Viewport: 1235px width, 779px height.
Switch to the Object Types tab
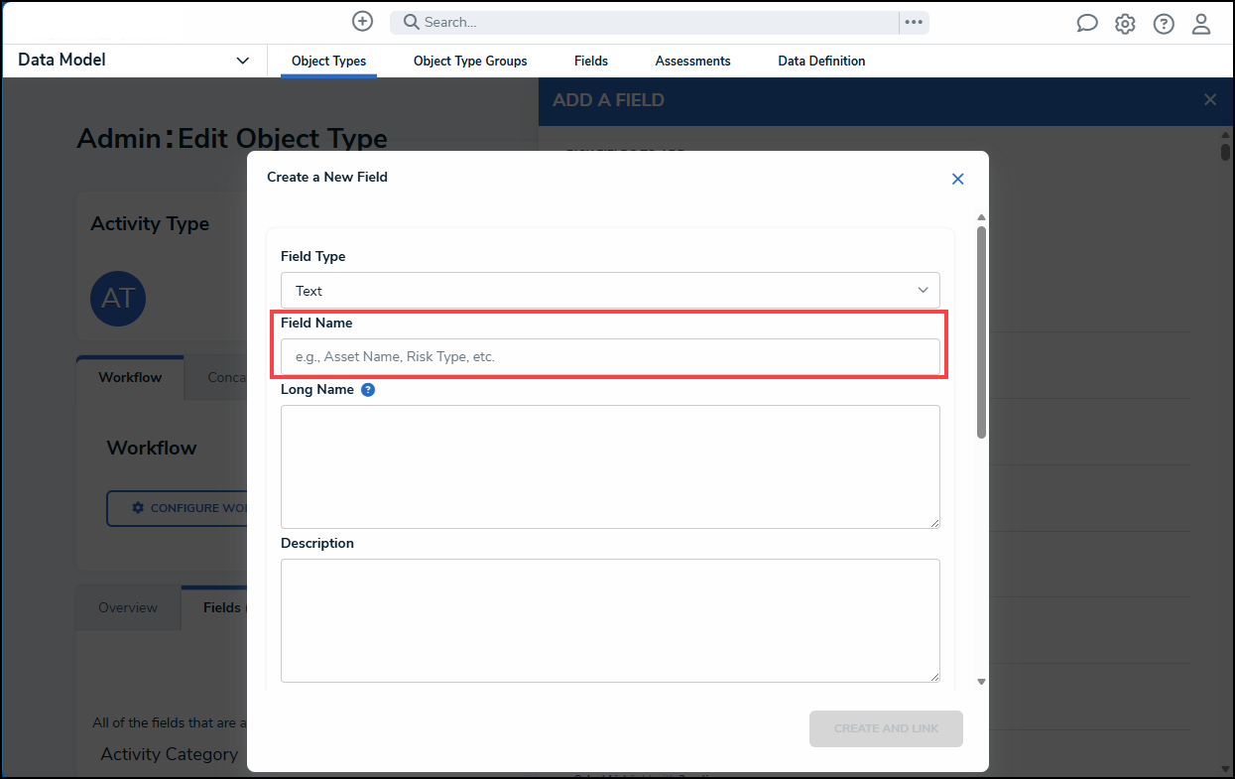(x=328, y=61)
